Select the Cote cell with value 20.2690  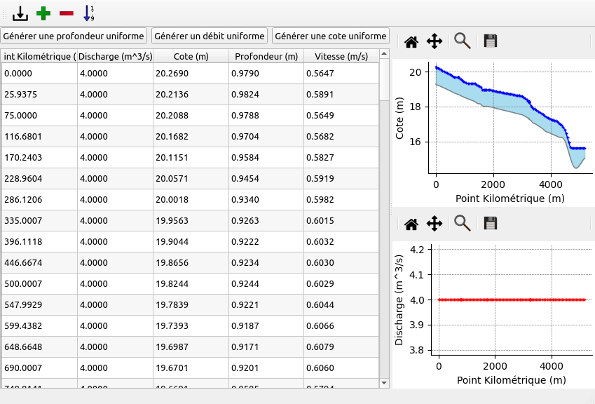[191, 73]
